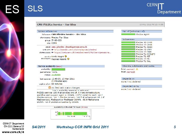Click warning triangle beside host vocms01
The image size is (182, 136).
point(137,69)
